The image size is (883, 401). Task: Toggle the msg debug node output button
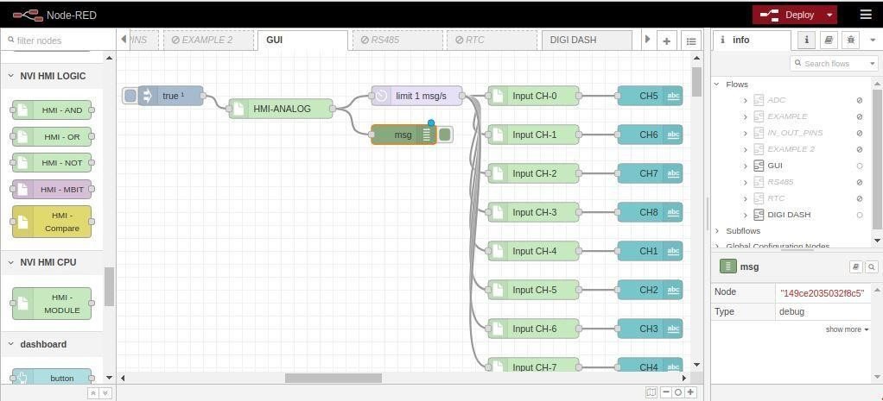click(x=445, y=135)
